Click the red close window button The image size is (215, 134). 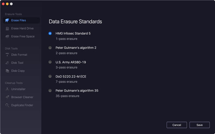click(x=3, y=4)
